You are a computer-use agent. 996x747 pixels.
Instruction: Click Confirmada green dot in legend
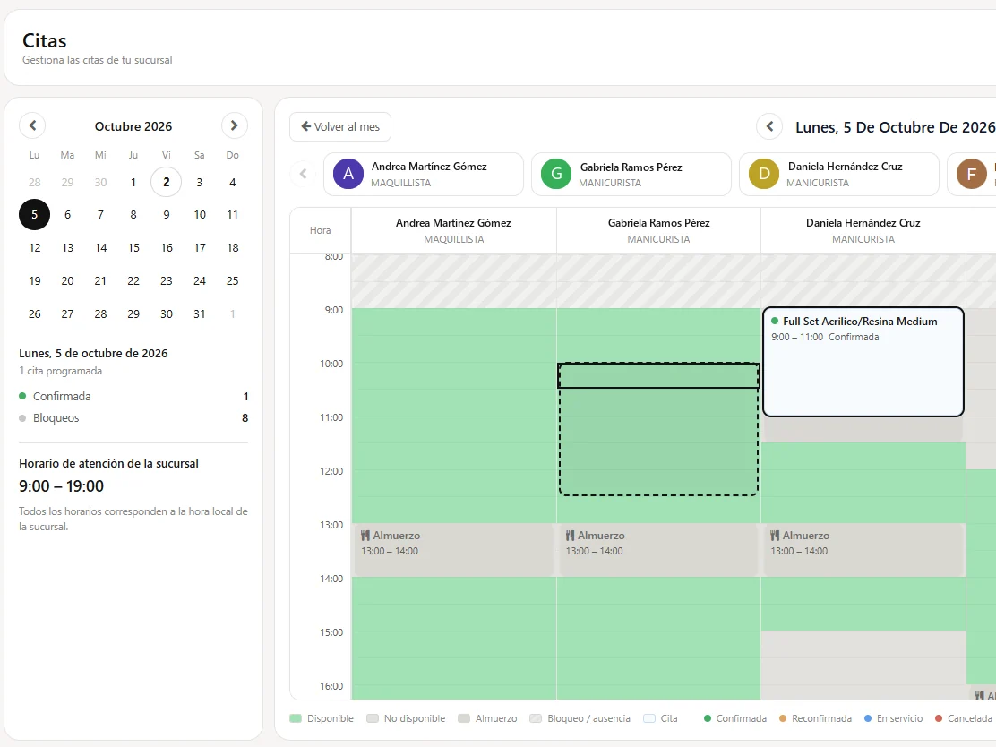708,718
